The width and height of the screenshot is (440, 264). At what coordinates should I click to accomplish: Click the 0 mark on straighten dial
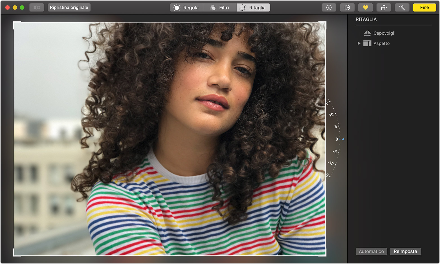[337, 139]
